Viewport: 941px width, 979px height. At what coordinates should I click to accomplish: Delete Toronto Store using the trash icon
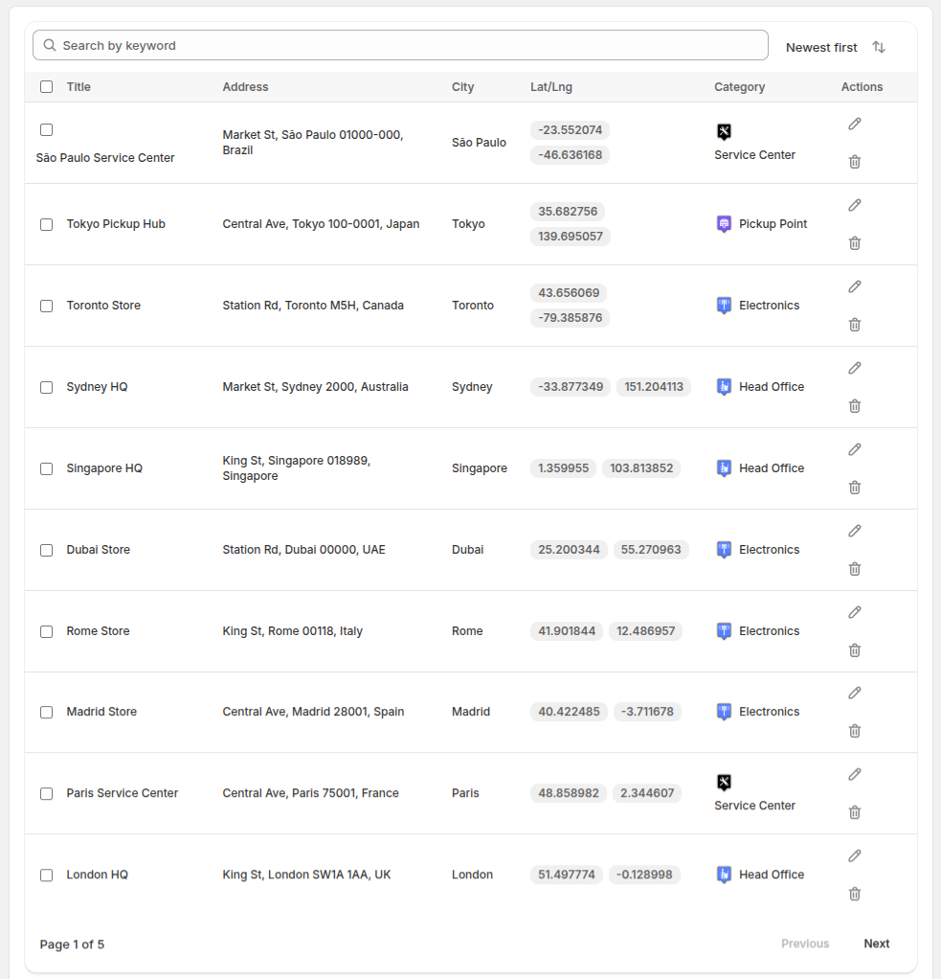pos(854,324)
